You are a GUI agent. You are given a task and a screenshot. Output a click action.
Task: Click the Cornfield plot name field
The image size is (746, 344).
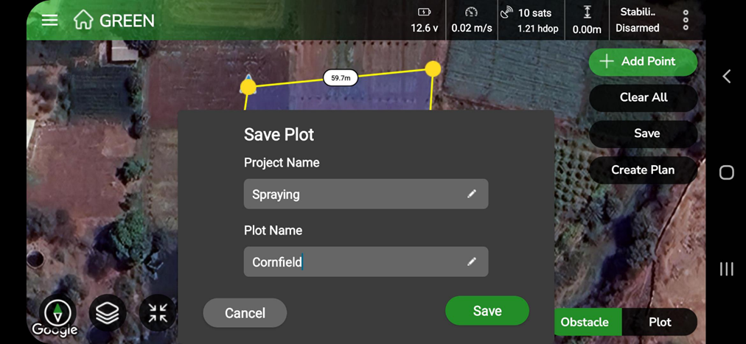[x=354, y=261]
